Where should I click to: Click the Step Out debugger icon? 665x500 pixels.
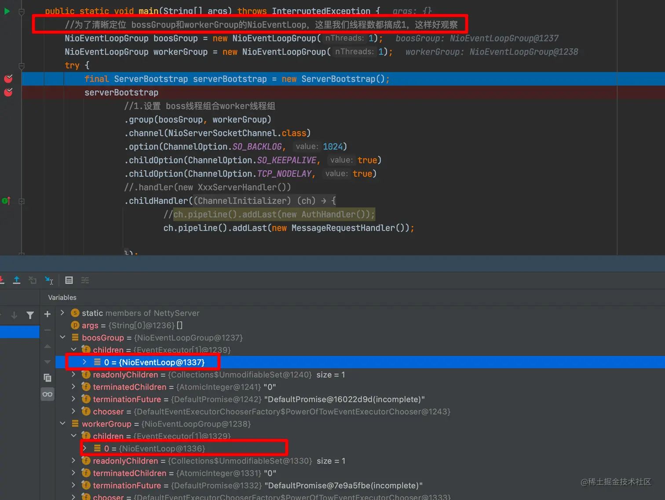pos(17,280)
